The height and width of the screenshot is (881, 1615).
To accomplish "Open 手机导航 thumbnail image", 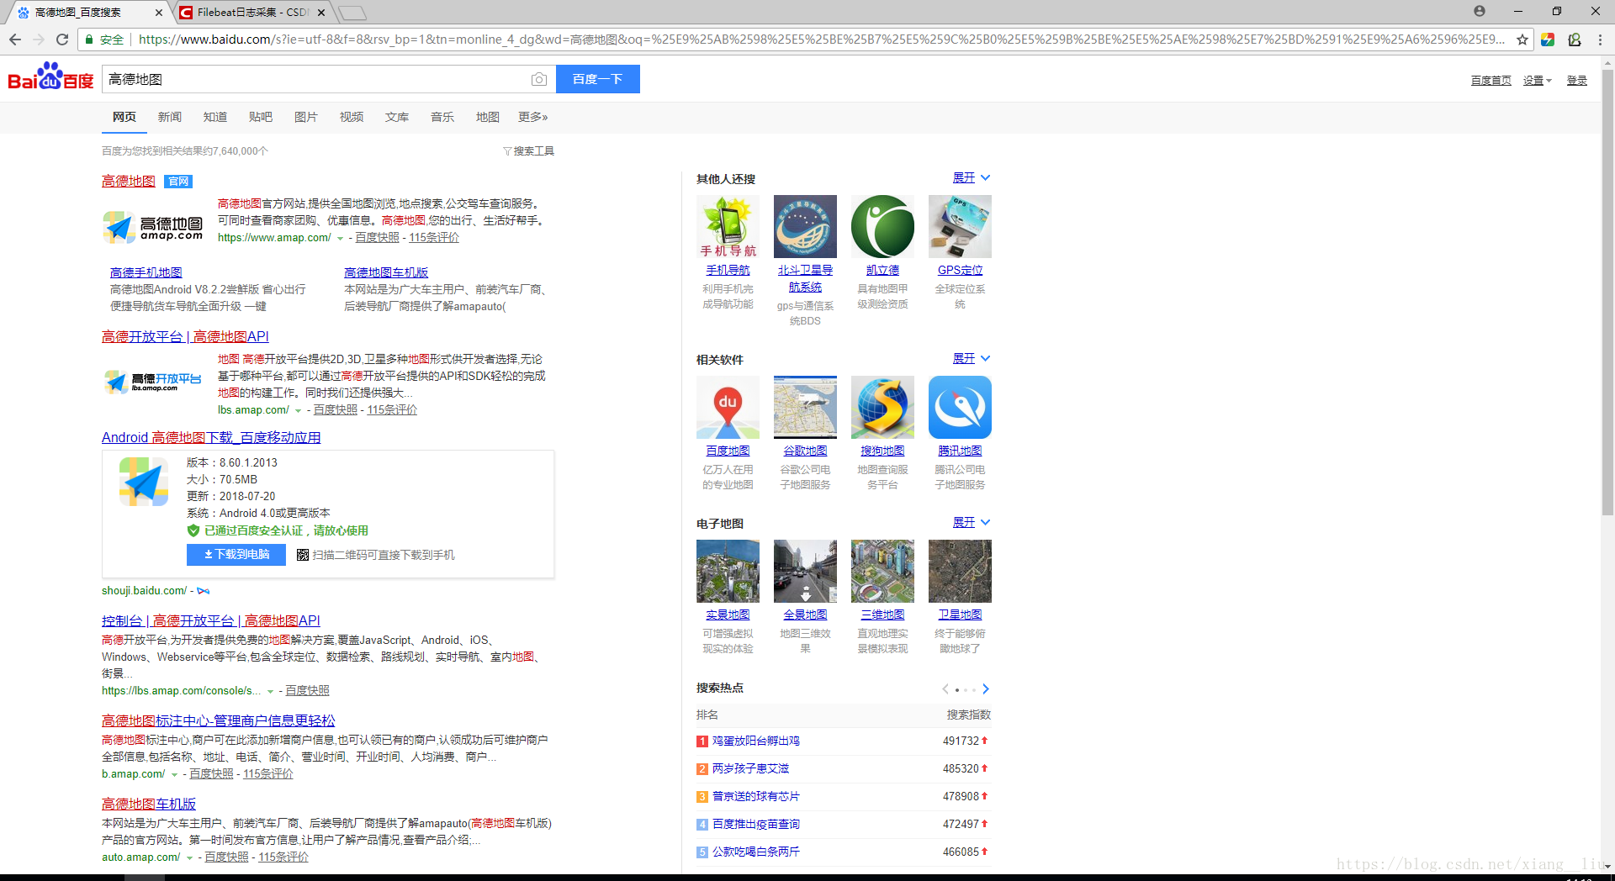I will [x=728, y=226].
